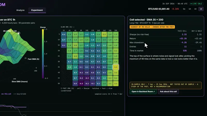
Task: Select heatmap cell fast 15, slow 140
Action: 98,45
